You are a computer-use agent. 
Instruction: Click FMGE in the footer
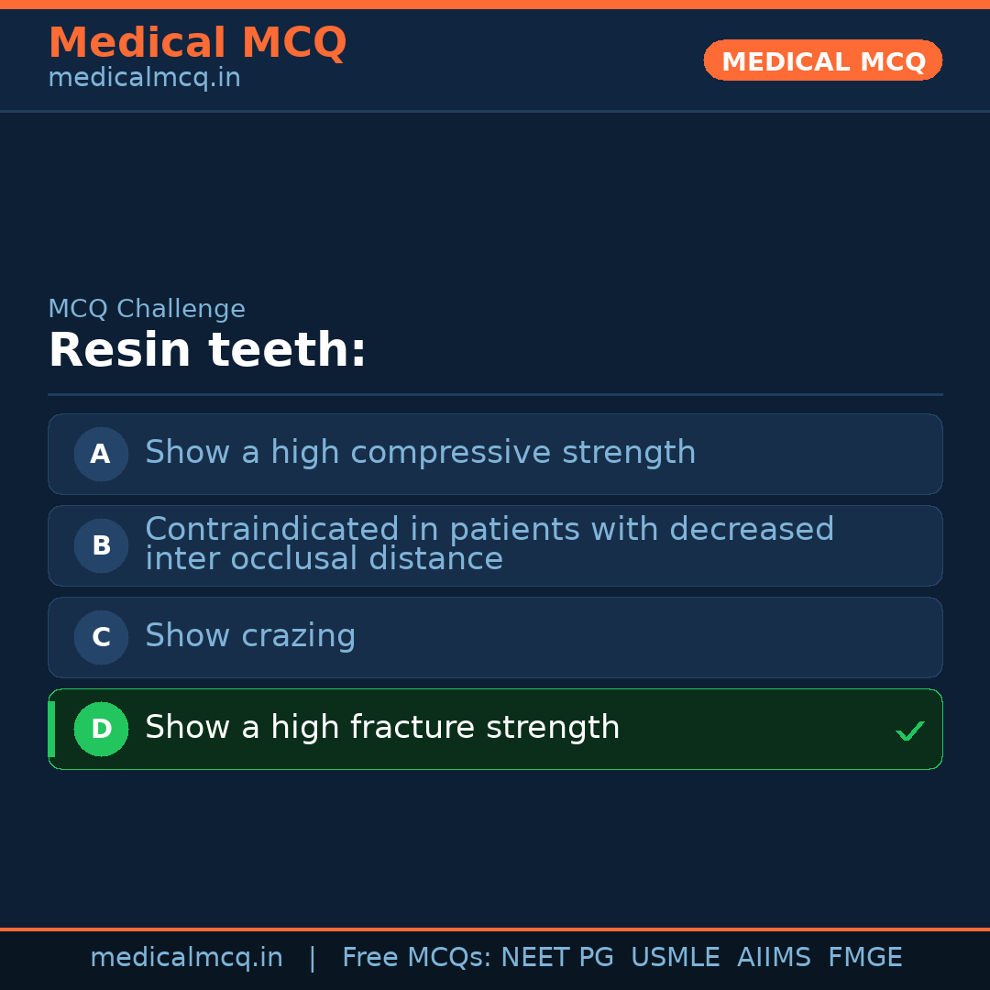click(864, 958)
